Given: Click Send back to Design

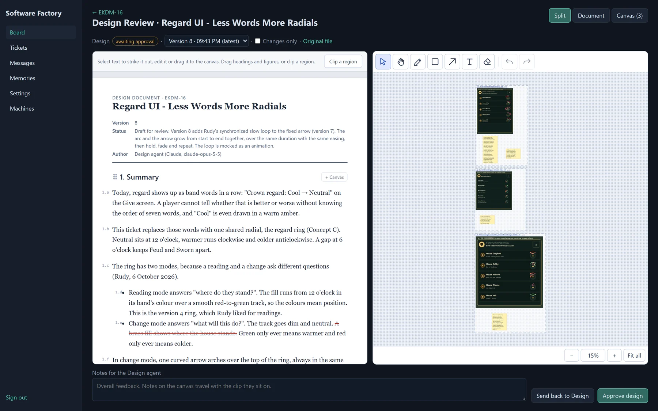Looking at the screenshot, I should pyautogui.click(x=563, y=396).
